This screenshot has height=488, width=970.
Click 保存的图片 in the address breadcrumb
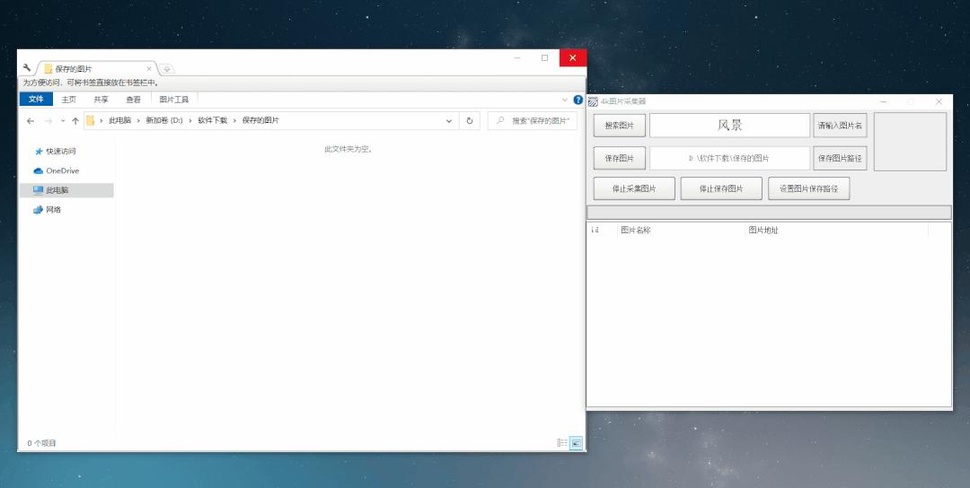click(260, 120)
